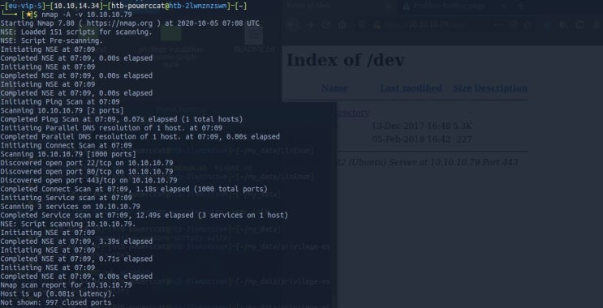Show site security lock information
Screen dimensions: 603x308
[377, 25]
